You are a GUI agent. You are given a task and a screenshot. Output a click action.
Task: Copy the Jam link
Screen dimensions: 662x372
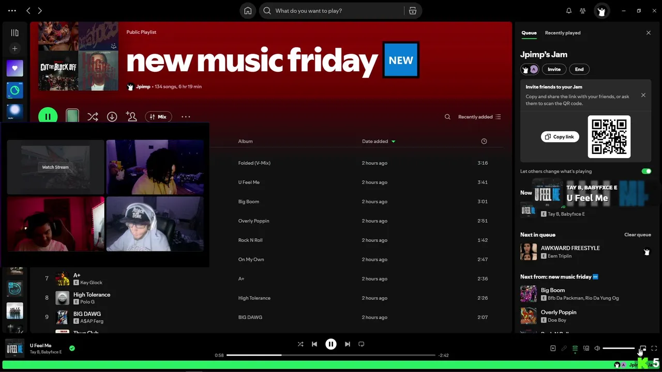pyautogui.click(x=560, y=137)
